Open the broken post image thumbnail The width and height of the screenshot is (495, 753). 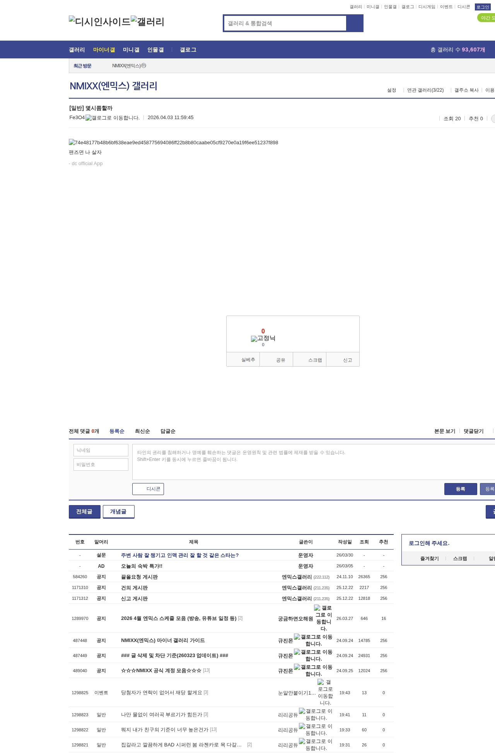point(173,142)
